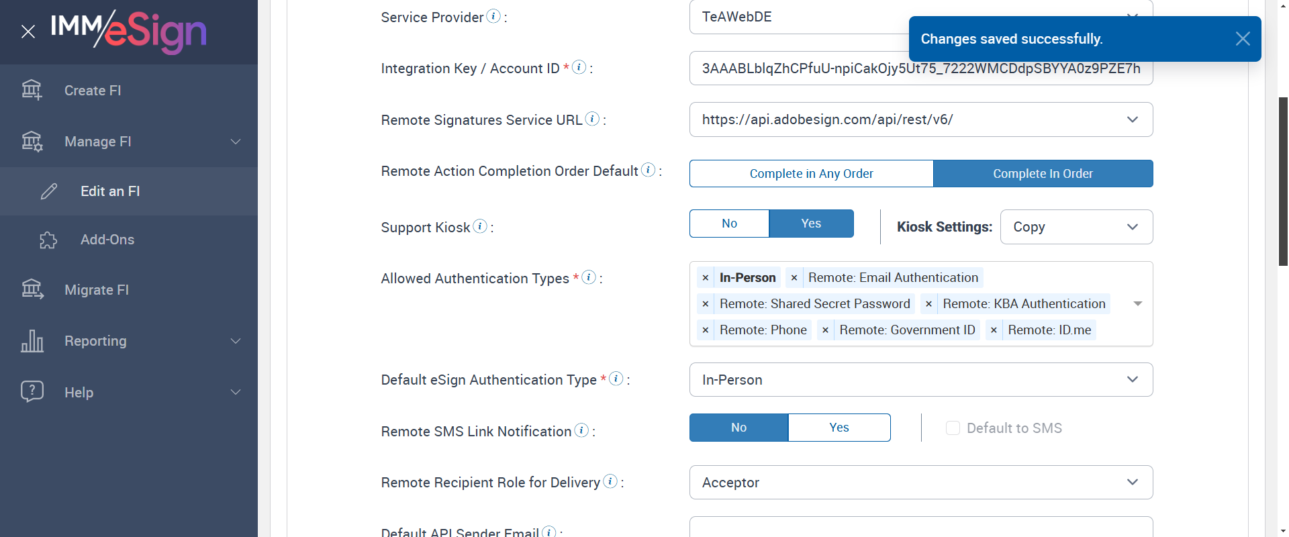This screenshot has width=1289, height=537.
Task: Click the Create FI bank icon
Action: coord(32,90)
